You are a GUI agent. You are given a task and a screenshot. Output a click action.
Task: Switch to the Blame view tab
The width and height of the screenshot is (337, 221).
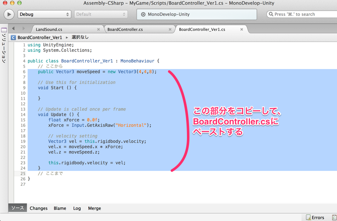(60, 208)
